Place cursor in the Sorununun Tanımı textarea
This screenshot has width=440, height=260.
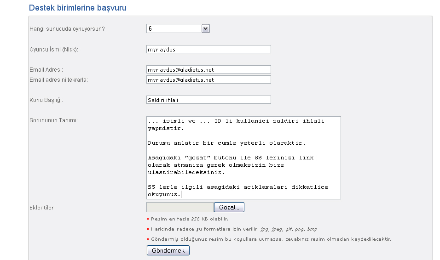click(243, 158)
